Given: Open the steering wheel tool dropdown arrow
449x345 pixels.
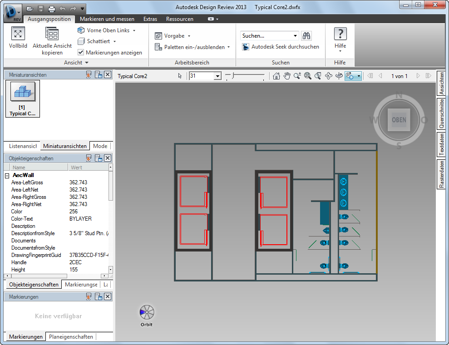Looking at the screenshot, I should [x=359, y=76].
